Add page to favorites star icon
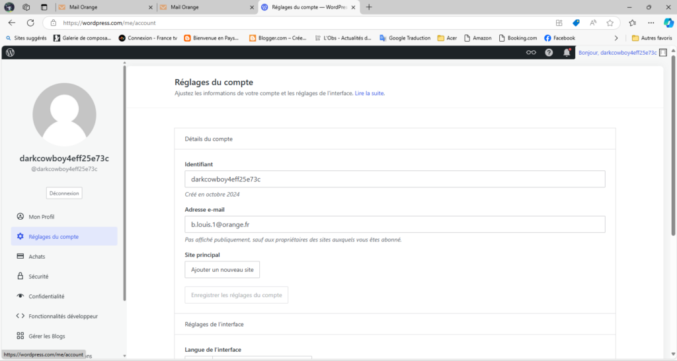 click(611, 22)
